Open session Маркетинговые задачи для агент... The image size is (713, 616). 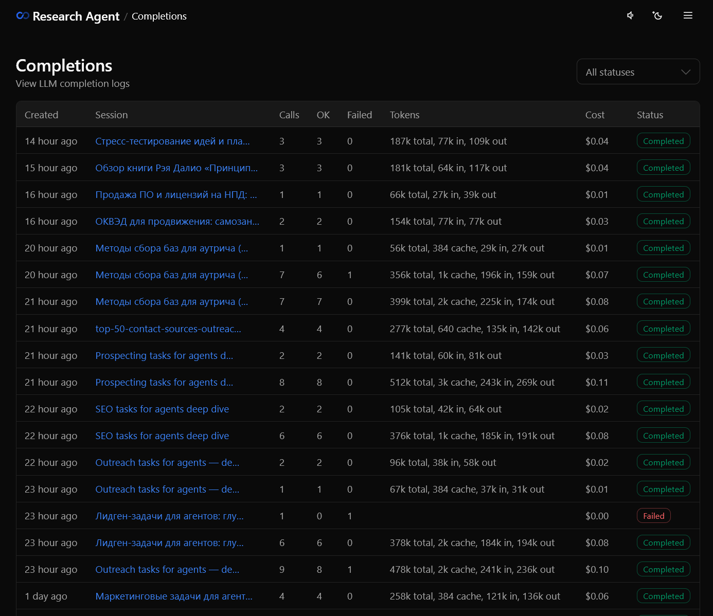174,596
